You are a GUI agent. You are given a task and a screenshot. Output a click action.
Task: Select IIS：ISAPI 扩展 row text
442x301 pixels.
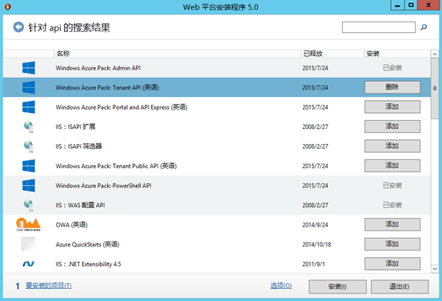[x=76, y=126]
